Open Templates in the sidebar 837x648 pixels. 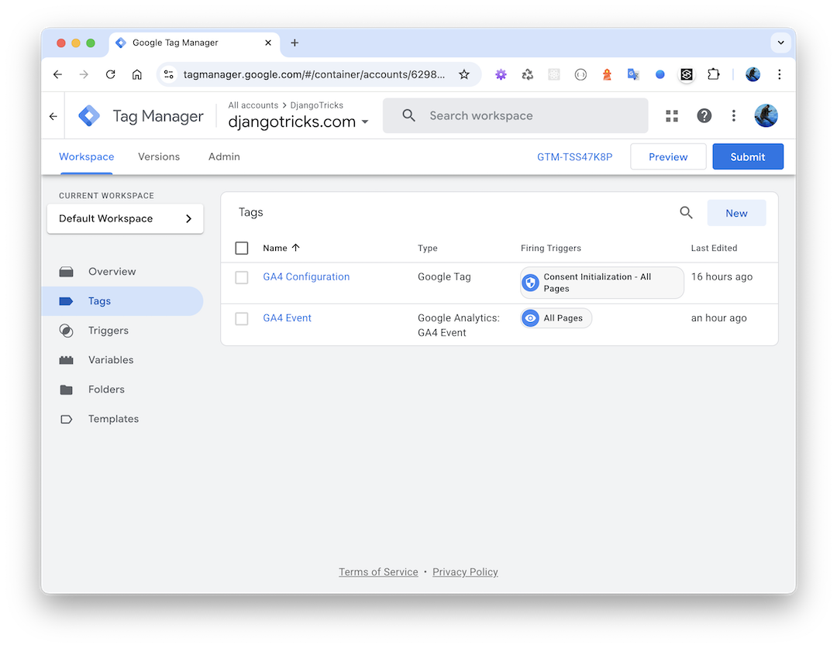[x=122, y=419]
